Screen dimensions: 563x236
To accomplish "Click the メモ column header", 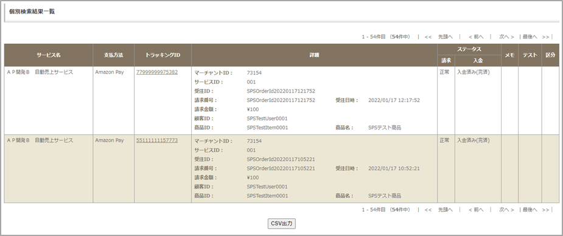I will coord(510,55).
